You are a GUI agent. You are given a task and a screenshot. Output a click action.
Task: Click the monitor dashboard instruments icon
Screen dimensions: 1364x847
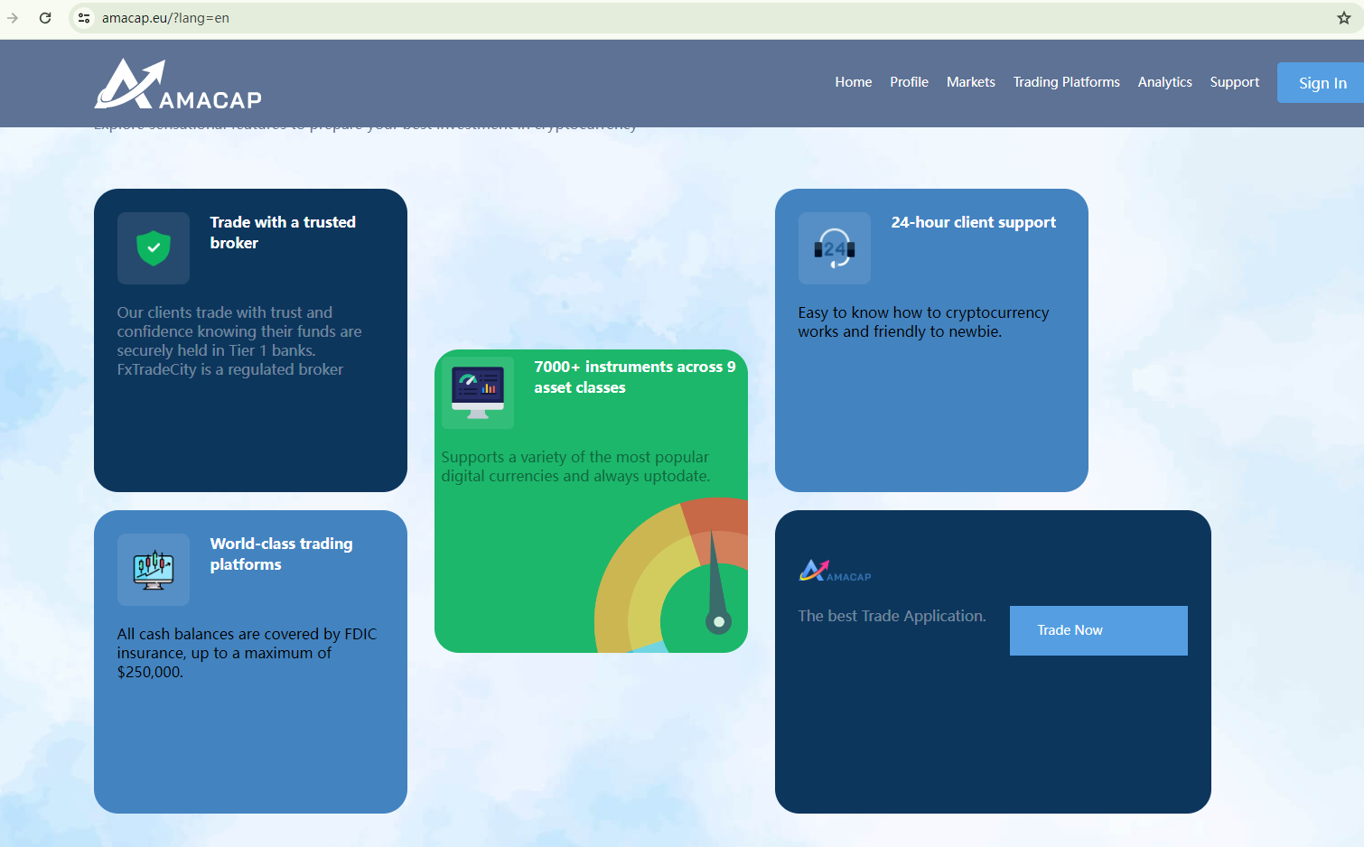478,393
